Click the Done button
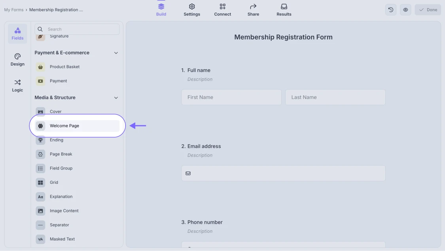 coord(428,10)
